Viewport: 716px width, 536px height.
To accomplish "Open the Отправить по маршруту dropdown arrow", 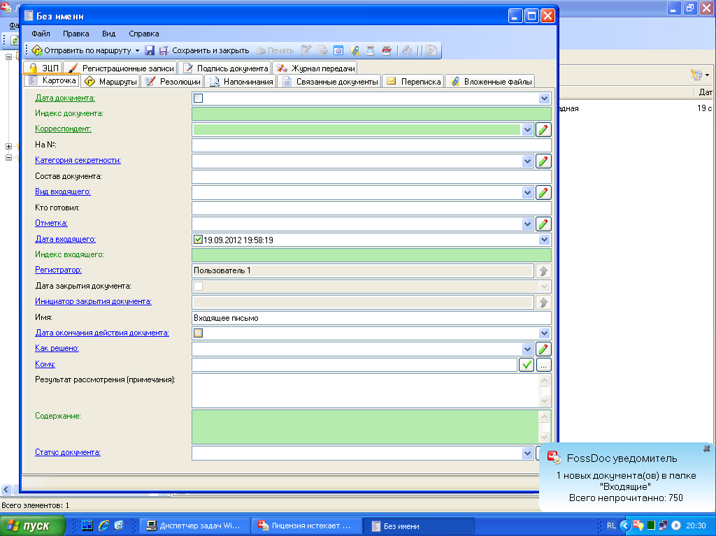I will (x=137, y=50).
